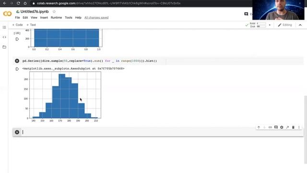Open the View menu
307x173 pixels.
34,18
